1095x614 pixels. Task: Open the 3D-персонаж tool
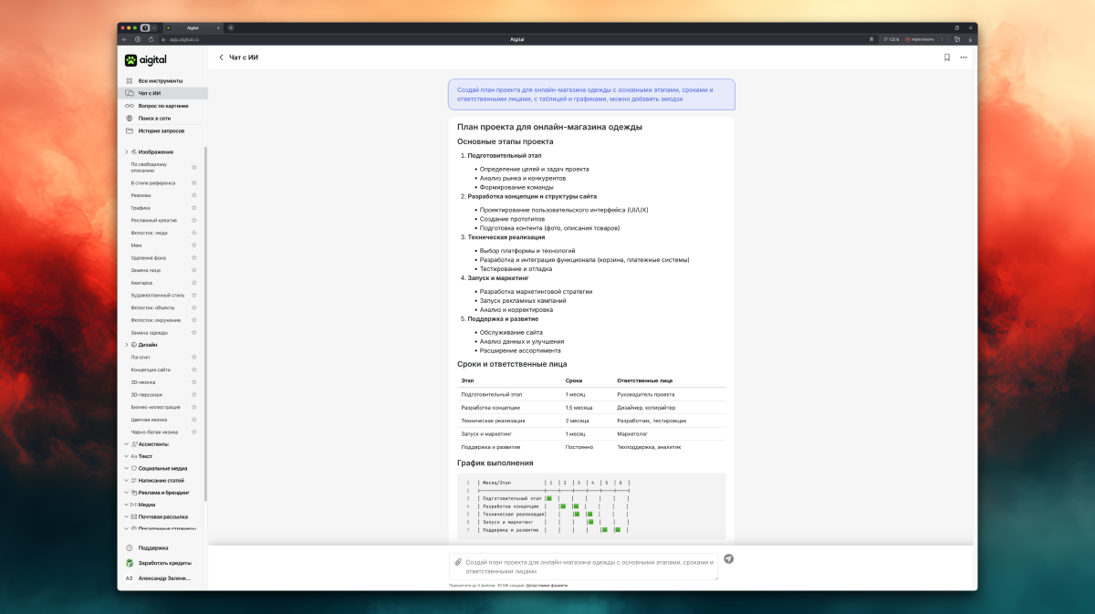145,394
